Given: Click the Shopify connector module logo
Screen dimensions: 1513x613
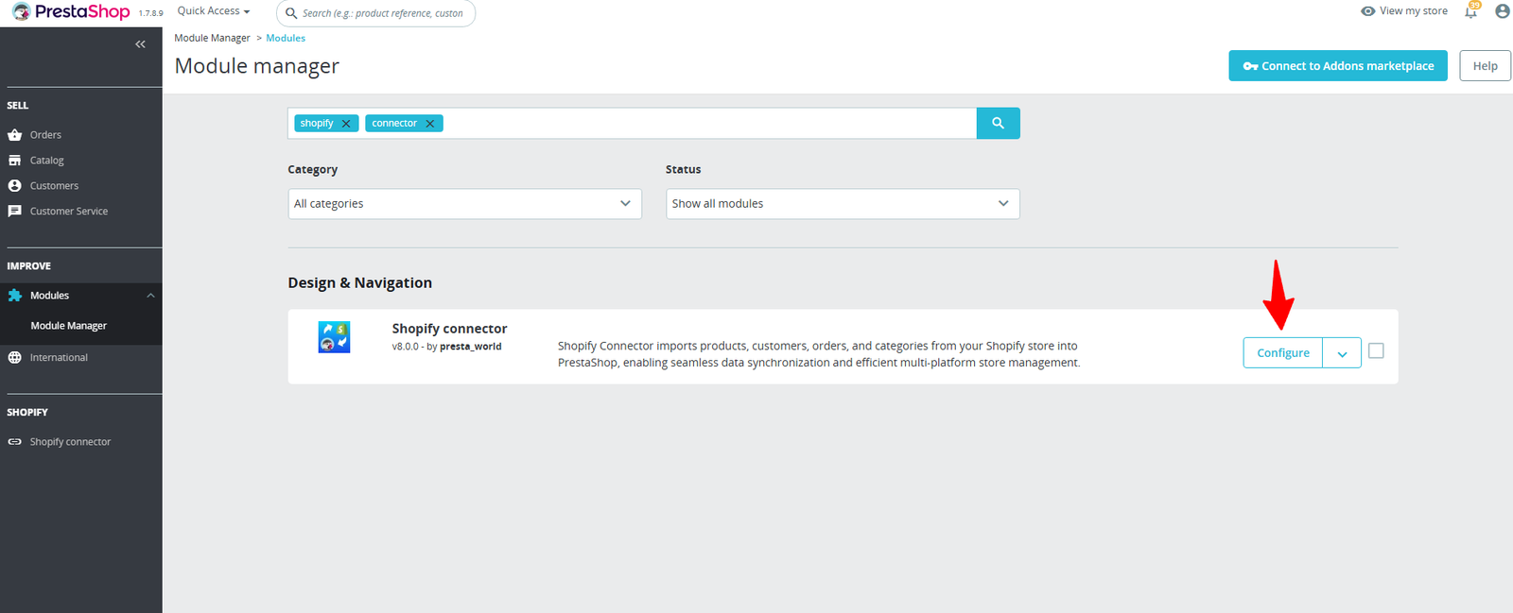Looking at the screenshot, I should [x=334, y=337].
